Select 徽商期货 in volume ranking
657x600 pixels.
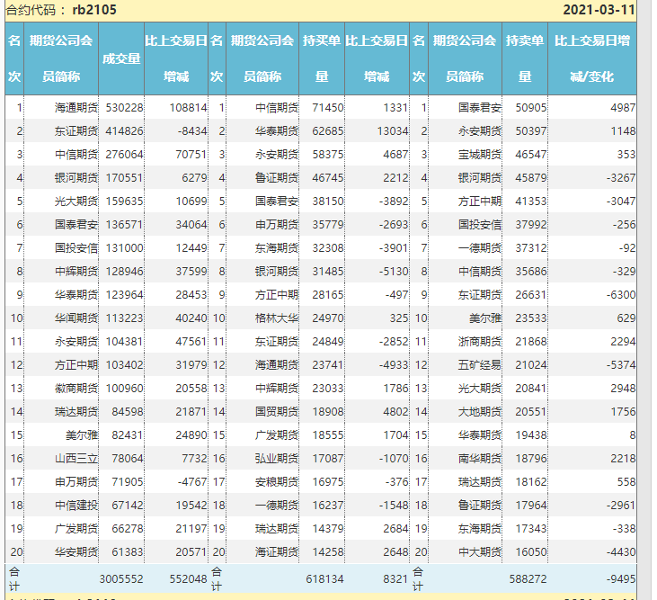[76, 389]
